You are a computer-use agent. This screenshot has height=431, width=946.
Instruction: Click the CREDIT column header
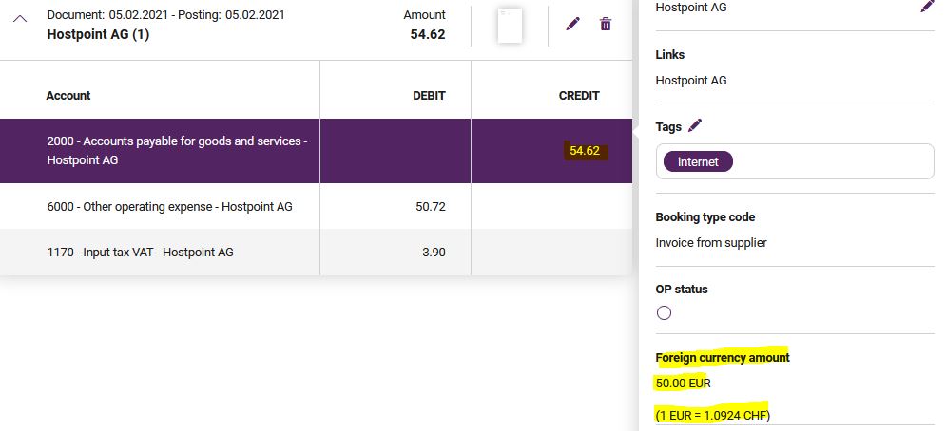[x=579, y=95]
